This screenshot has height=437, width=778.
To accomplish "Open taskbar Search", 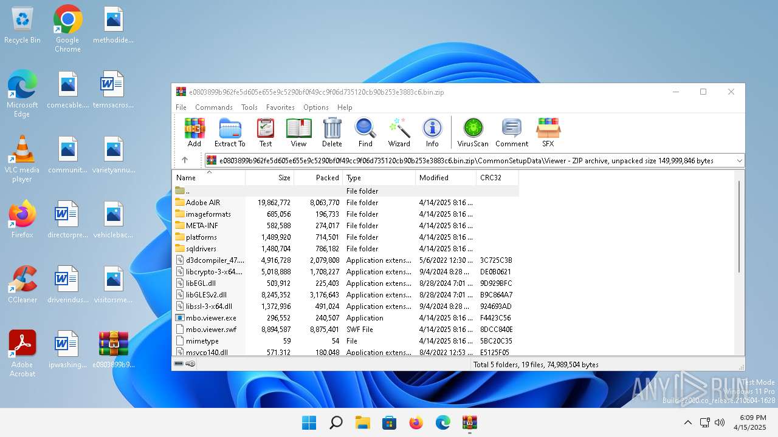I will pos(336,422).
